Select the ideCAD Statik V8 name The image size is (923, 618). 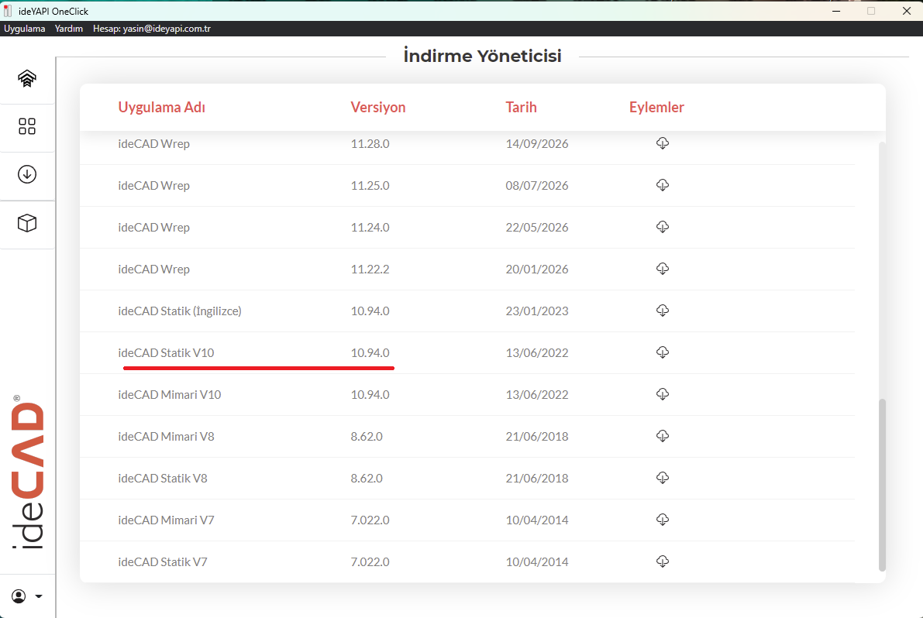click(163, 478)
